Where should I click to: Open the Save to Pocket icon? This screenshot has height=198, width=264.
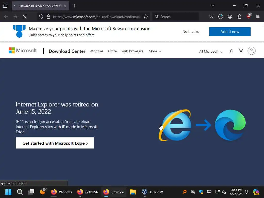211,16
